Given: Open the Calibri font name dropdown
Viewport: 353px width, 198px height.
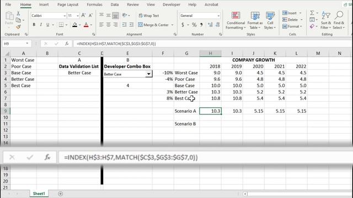Looking at the screenshot, I should tap(65, 16).
